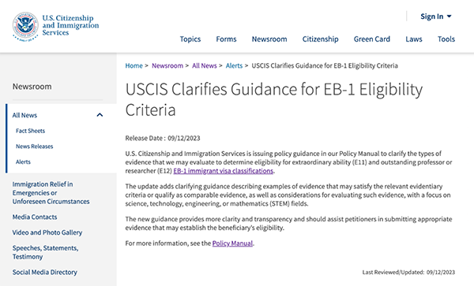Open the Forms menu
Screen dimensions: 474x286
(226, 39)
